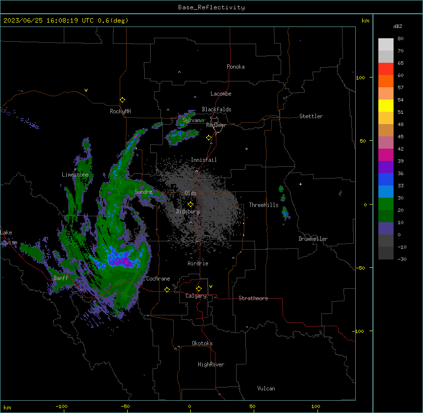Click the bright yellow swatch in the dBZ legend
The height and width of the screenshot is (413, 423).
point(386,105)
